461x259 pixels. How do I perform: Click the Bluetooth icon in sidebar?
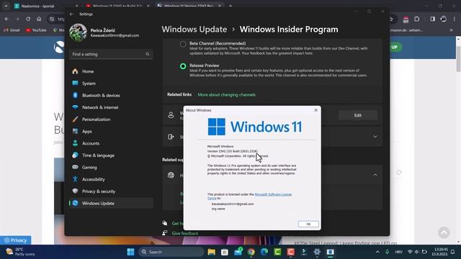tap(75, 95)
